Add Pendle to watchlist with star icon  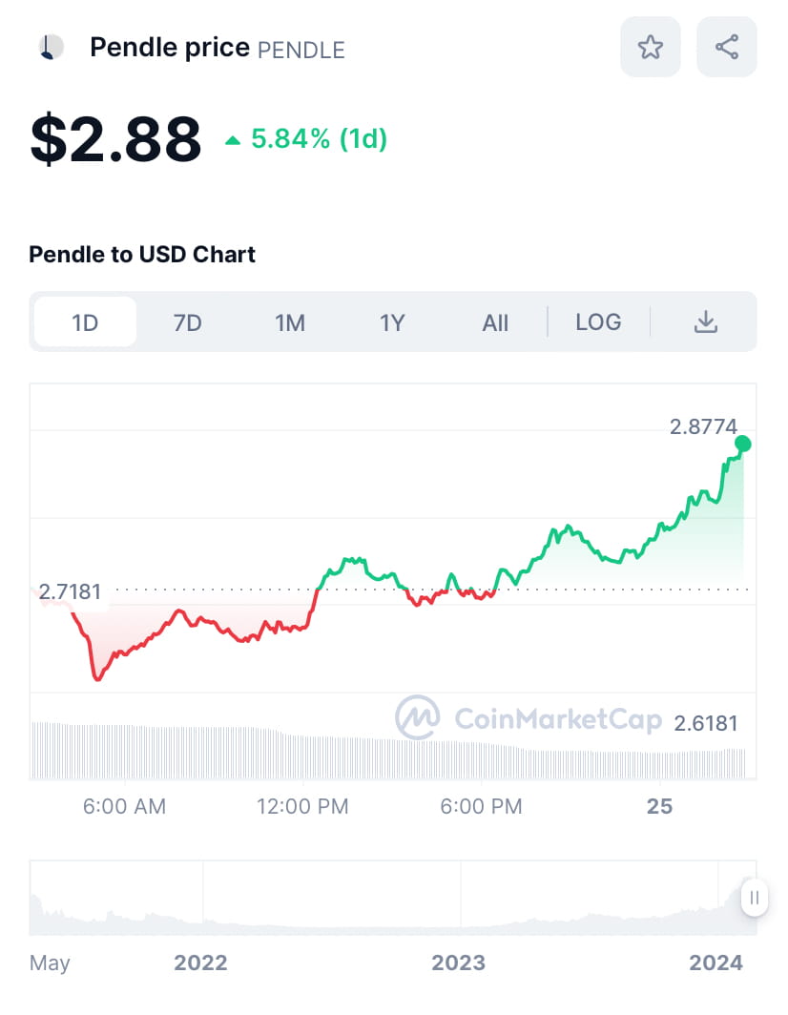[650, 47]
